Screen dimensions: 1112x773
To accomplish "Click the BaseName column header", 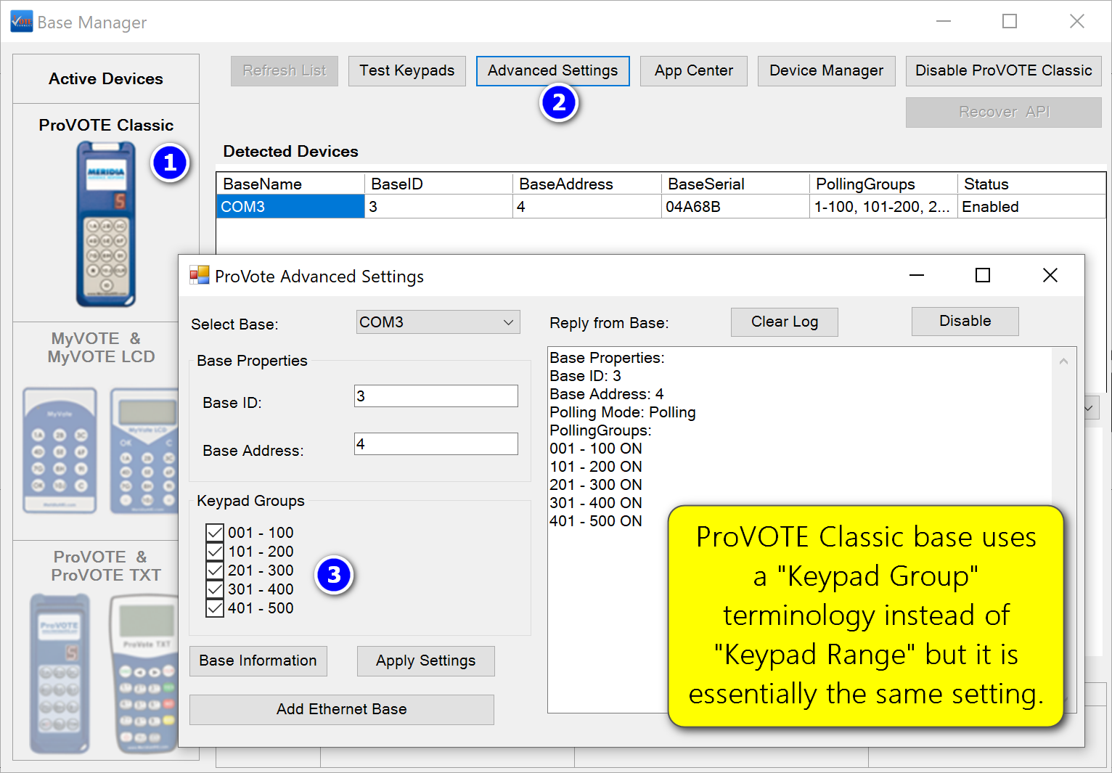I will point(290,184).
